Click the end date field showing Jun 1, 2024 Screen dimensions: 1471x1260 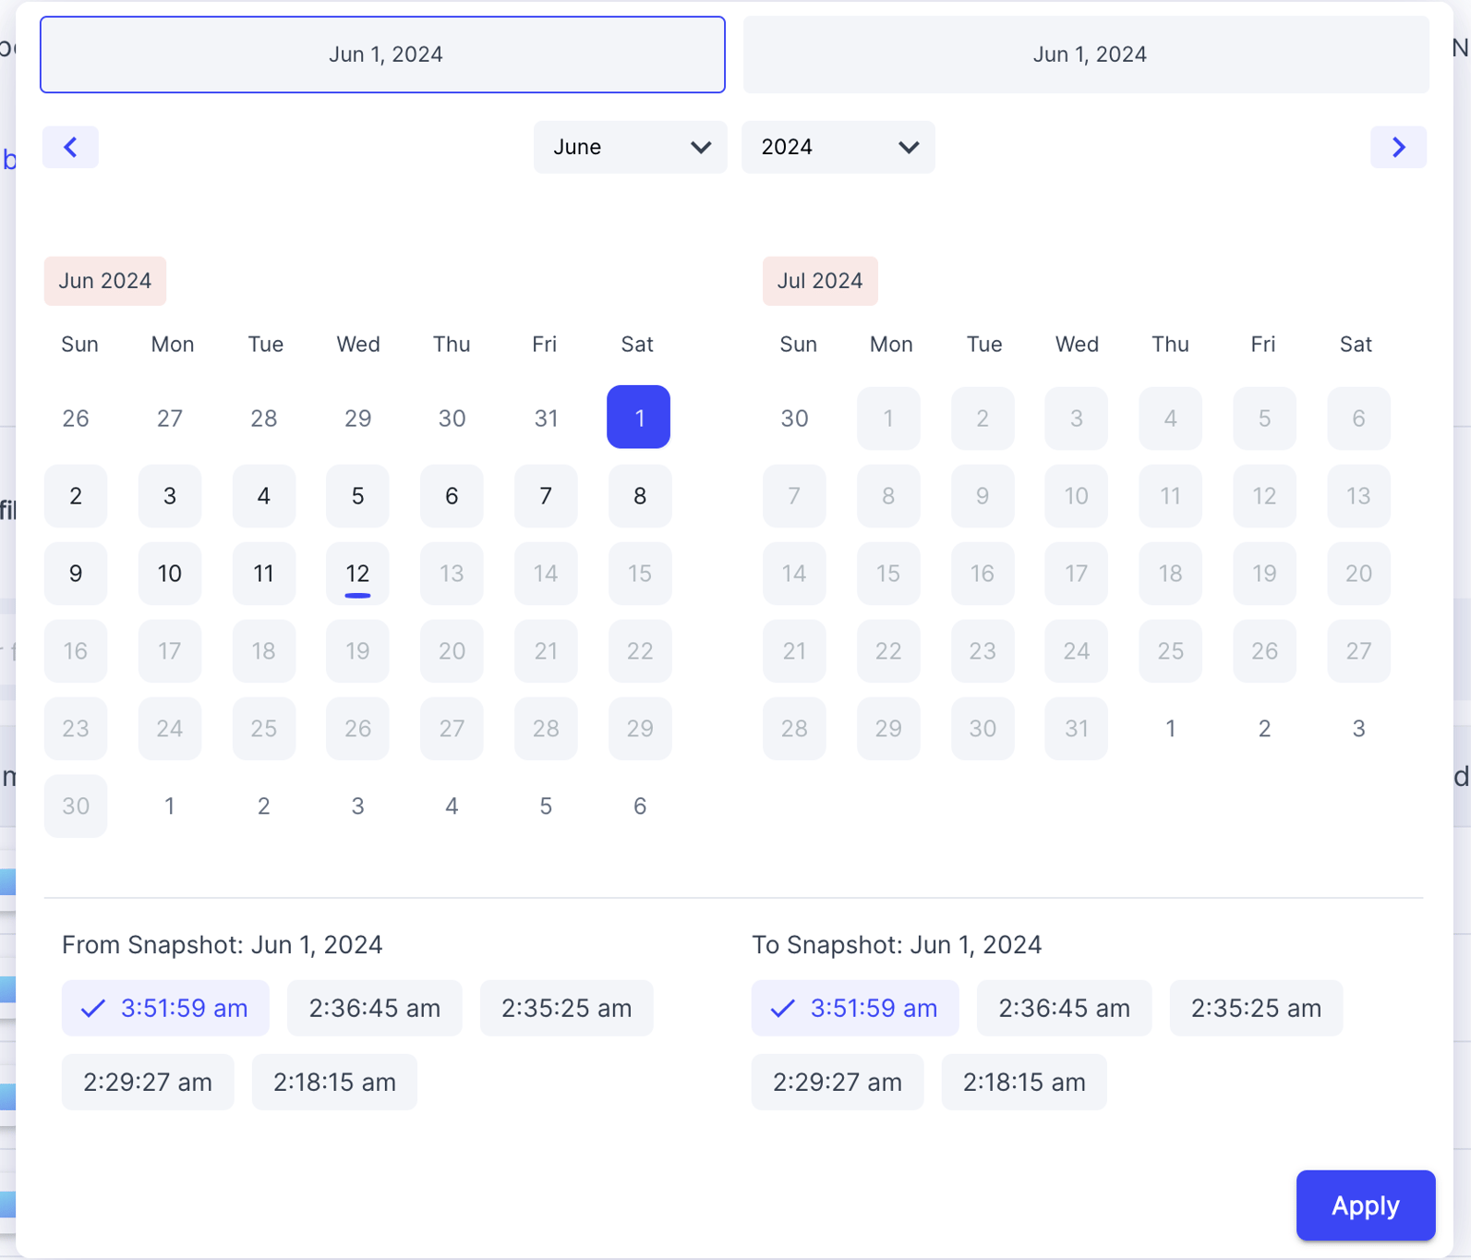coord(1086,55)
